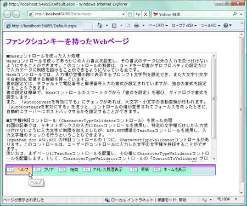Viewport: 247px width, 206px height.
Task: Click the page scroll down arrow
Action: point(242,193)
